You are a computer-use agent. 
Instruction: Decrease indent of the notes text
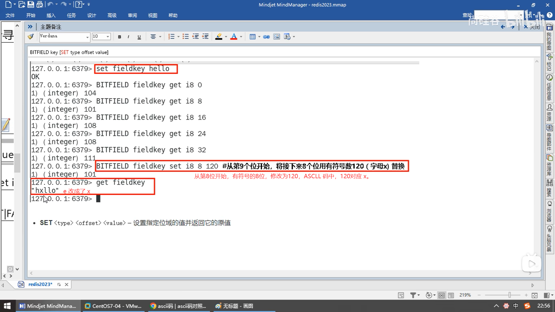tap(195, 37)
